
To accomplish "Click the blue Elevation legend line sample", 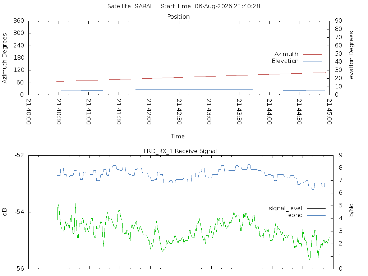I will tap(312, 61).
